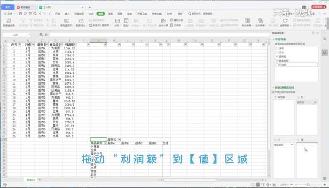Image resolution: width=329 pixels, height=188 pixels.
Task: Click the undo arrow in quick access toolbar
Action: point(40,14)
